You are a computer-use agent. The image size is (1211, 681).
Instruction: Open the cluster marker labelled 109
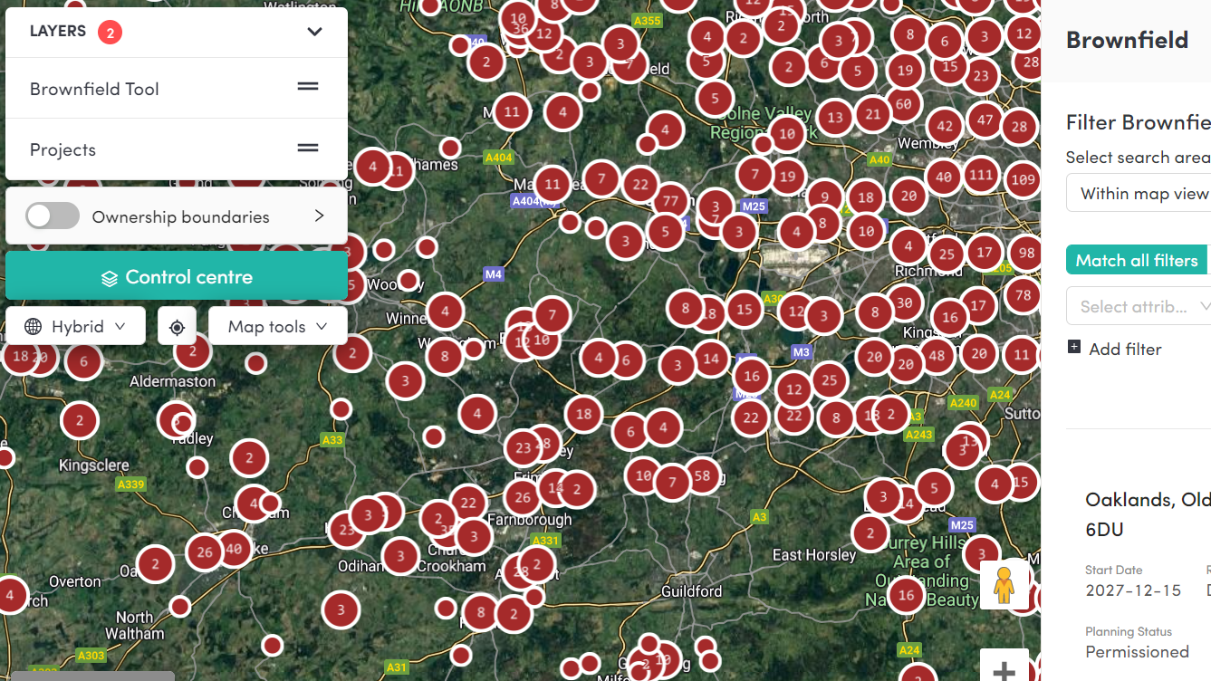(1023, 179)
